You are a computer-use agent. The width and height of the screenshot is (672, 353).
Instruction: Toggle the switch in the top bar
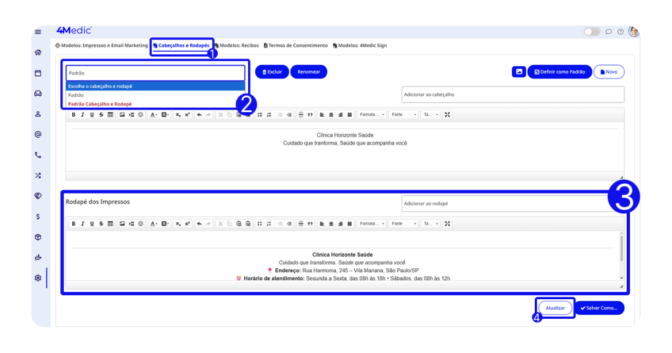pyautogui.click(x=592, y=31)
